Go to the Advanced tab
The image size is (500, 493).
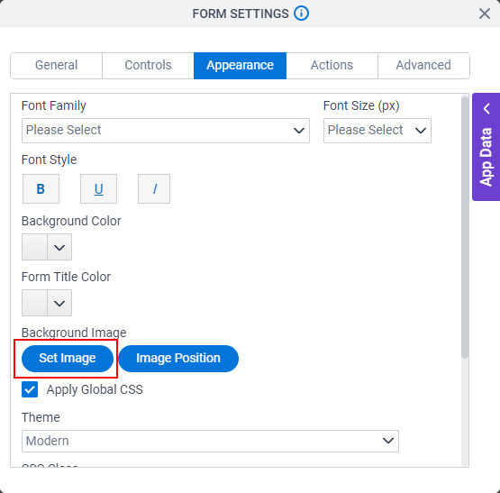click(423, 66)
